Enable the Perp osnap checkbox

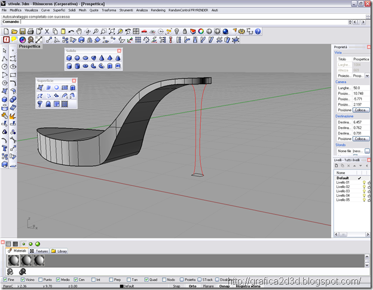tap(111, 279)
